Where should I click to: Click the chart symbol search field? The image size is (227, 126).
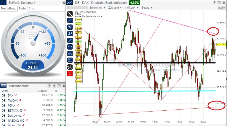point(77,8)
